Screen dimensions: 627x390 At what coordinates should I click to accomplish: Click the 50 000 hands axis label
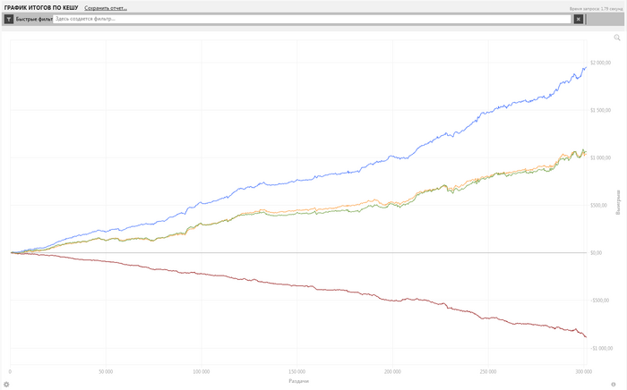106,371
